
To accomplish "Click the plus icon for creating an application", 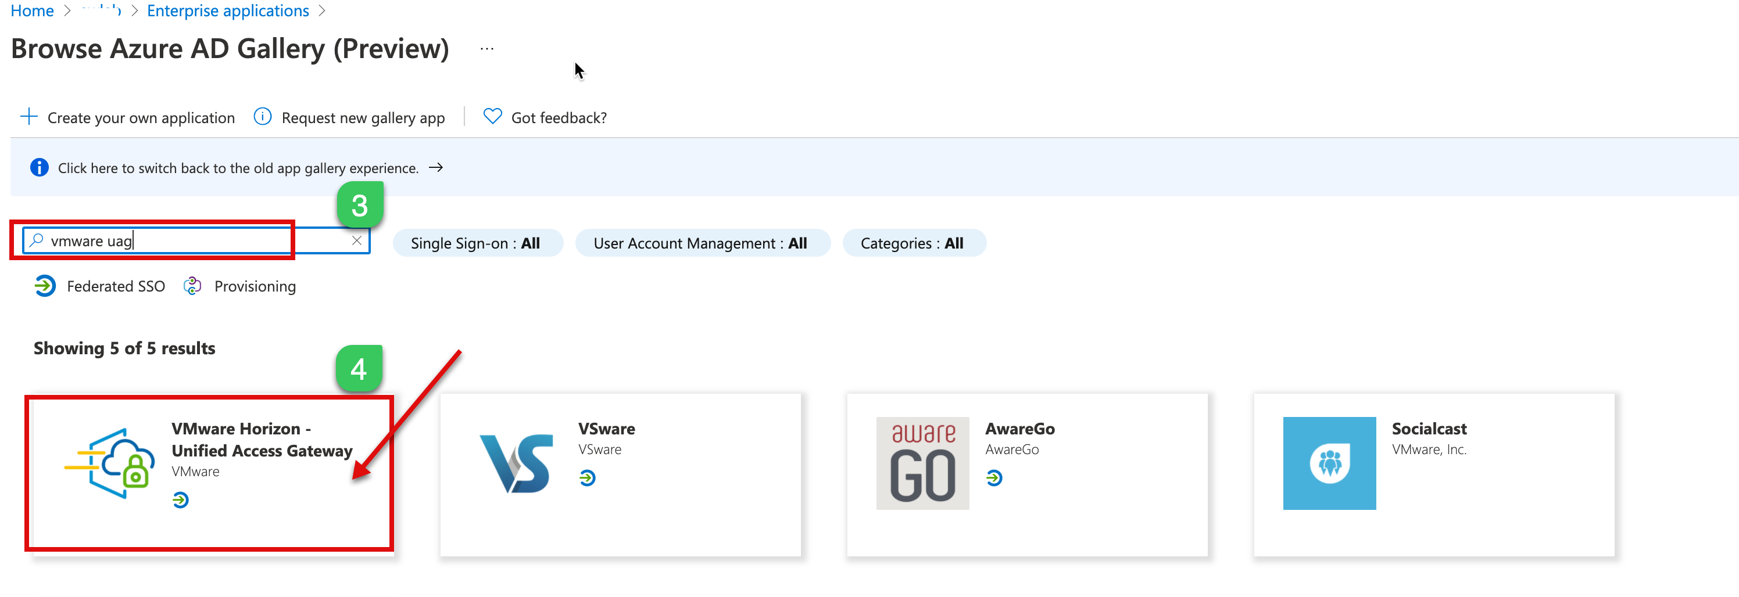I will point(29,117).
